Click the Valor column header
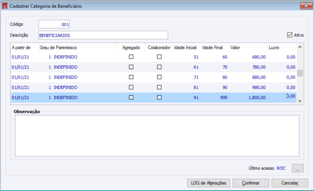 point(248,47)
